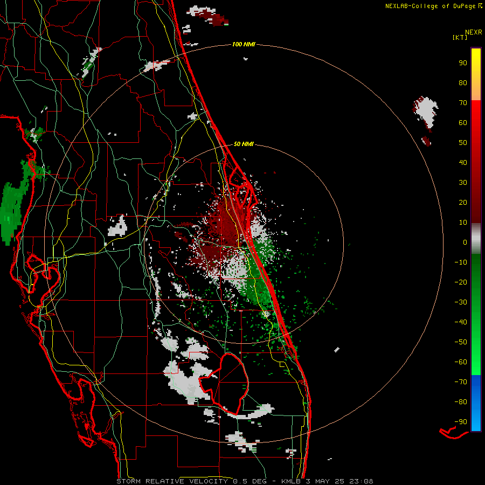Click the -40 value on velocity scale
485x485 pixels.
coord(461,322)
